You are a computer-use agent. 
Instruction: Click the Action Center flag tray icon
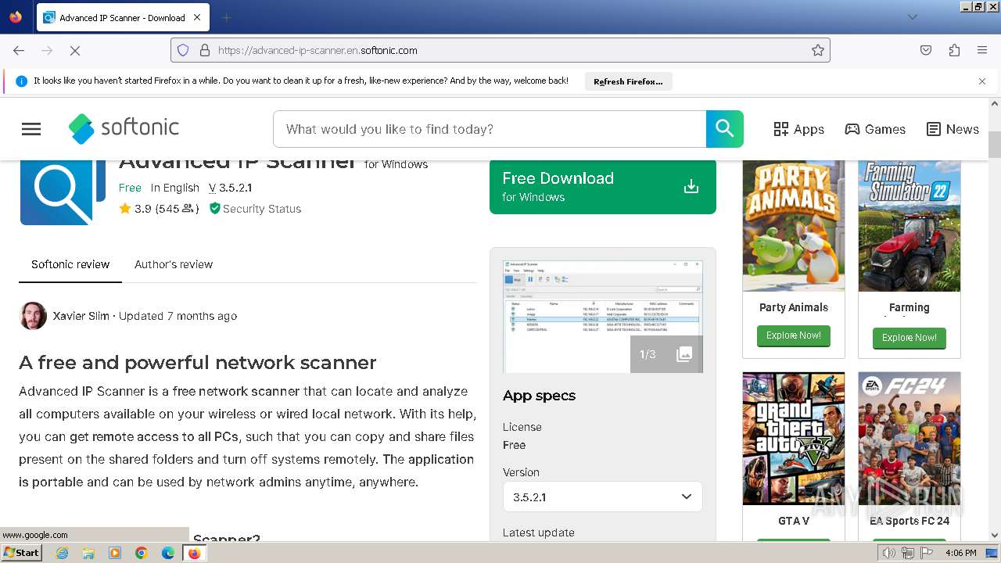[927, 553]
